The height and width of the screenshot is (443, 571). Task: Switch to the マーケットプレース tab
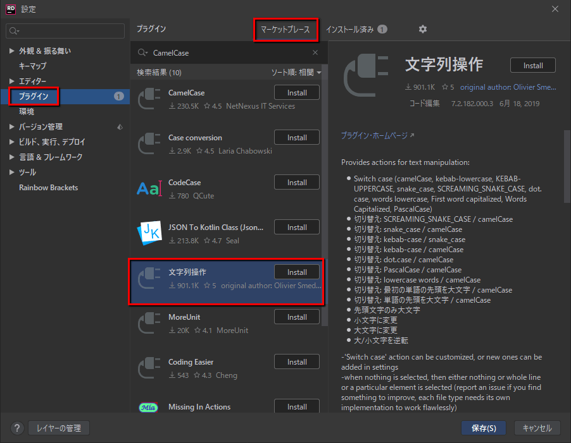click(285, 30)
